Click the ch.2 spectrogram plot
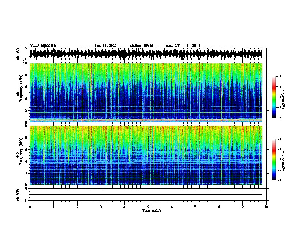Screen dimensions: 300x232 click(146, 155)
